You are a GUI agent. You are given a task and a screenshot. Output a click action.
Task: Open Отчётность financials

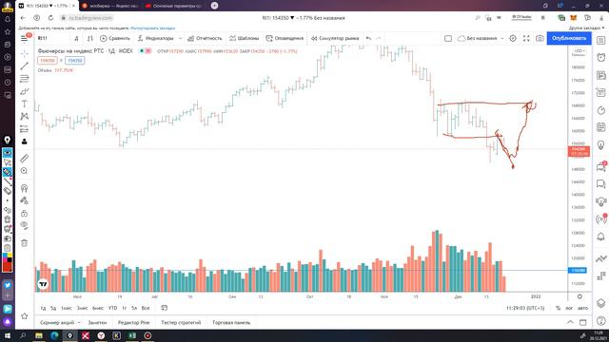[x=205, y=38]
